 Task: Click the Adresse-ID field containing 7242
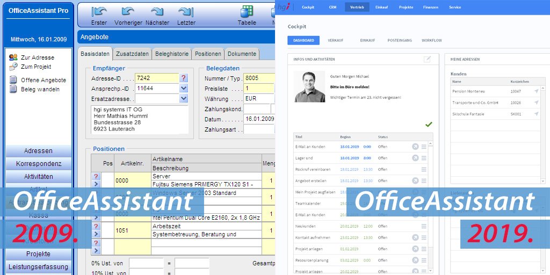157,78
